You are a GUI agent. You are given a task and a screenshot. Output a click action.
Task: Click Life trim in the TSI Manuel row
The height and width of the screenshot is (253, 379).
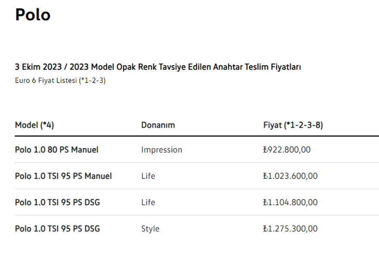[148, 176]
